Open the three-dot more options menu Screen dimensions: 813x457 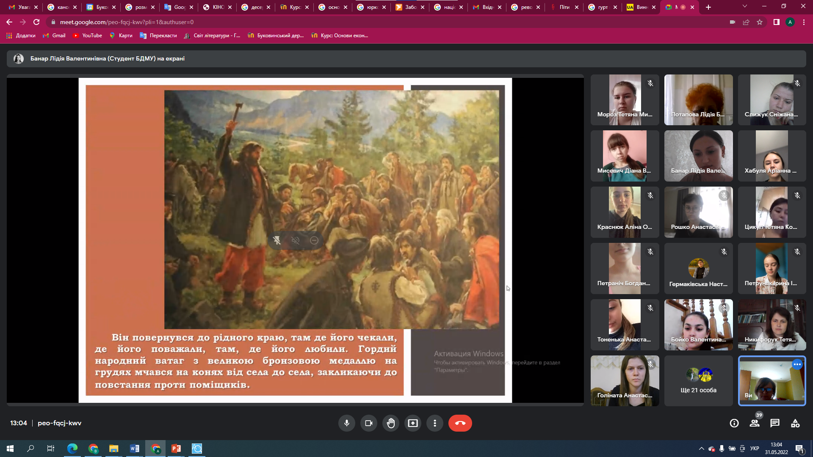[435, 423]
